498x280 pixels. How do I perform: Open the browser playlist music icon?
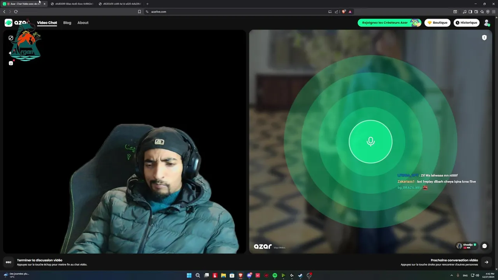(465, 12)
